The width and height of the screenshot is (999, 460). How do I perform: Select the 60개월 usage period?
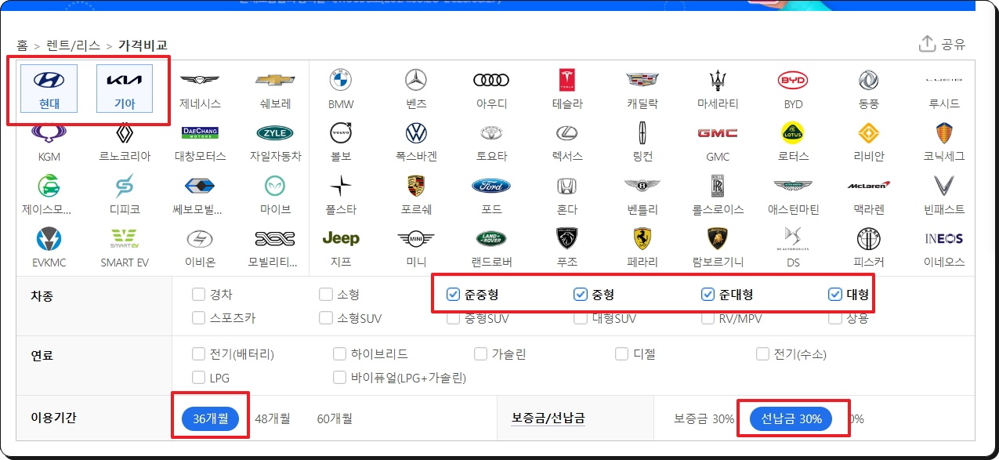pos(335,419)
